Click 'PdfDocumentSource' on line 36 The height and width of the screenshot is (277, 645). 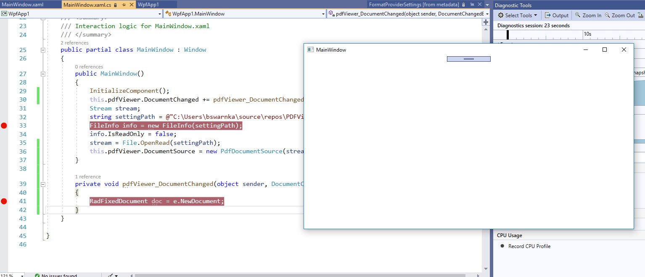[x=251, y=152]
